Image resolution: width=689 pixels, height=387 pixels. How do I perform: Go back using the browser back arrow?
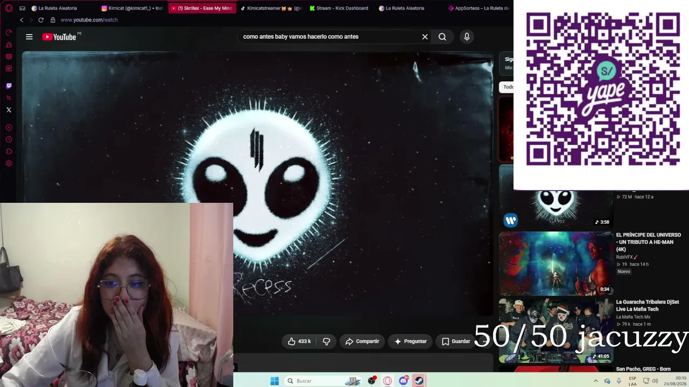click(22, 20)
